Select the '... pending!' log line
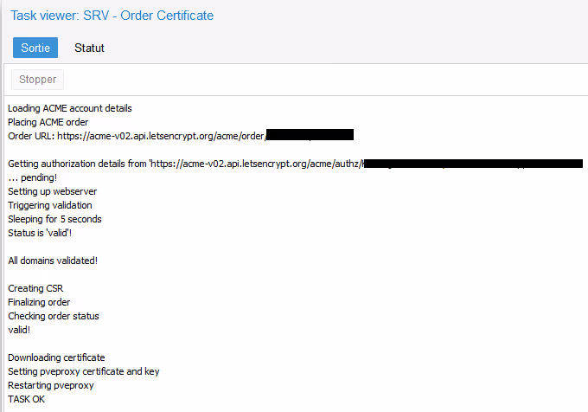 tap(32, 177)
